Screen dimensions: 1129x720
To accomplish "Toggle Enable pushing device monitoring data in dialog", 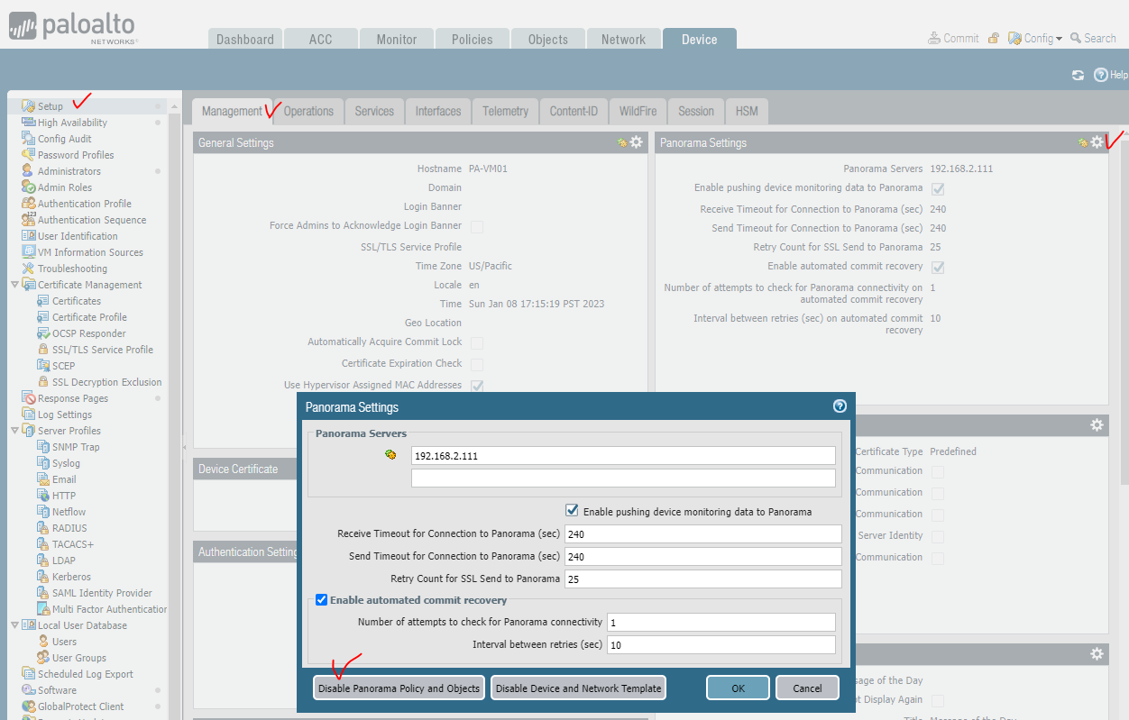I will point(572,511).
